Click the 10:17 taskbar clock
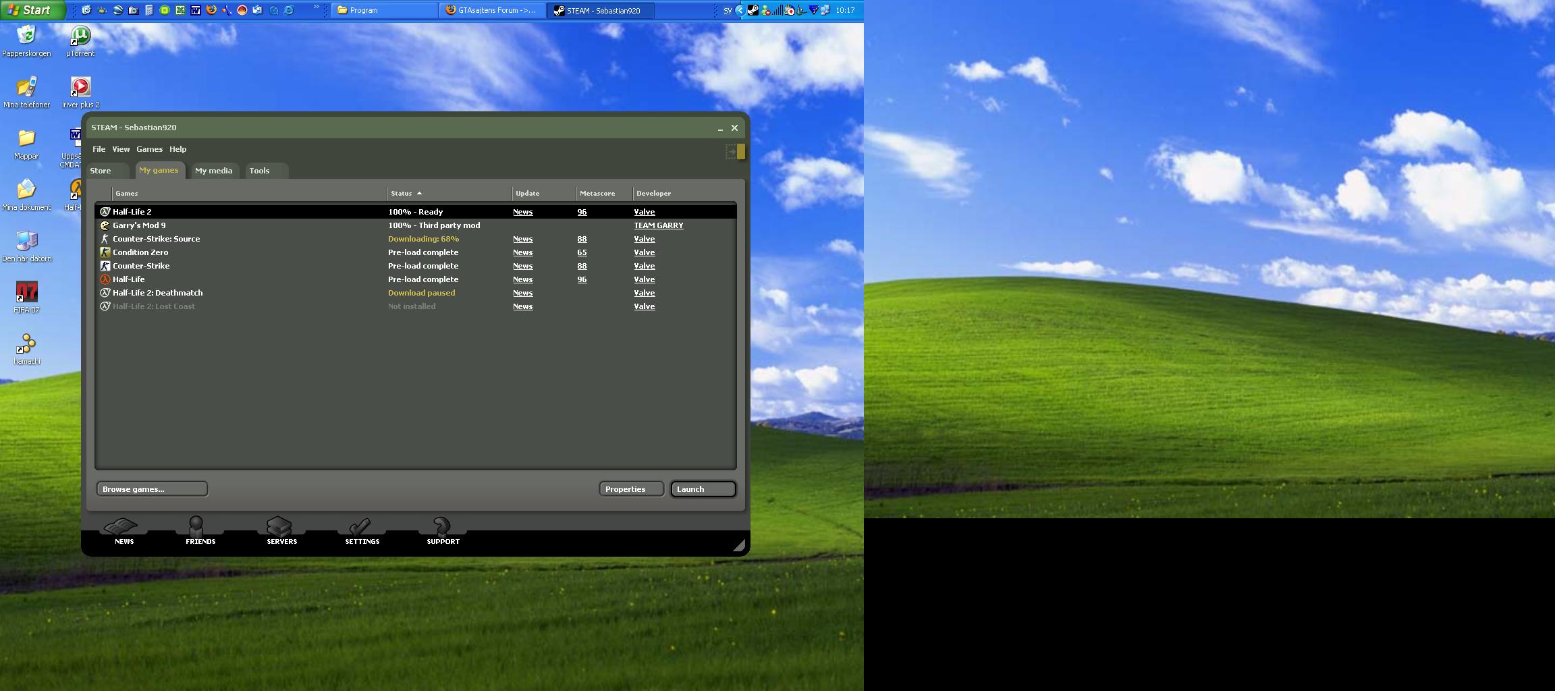Screen dimensions: 1555x693 845,10
